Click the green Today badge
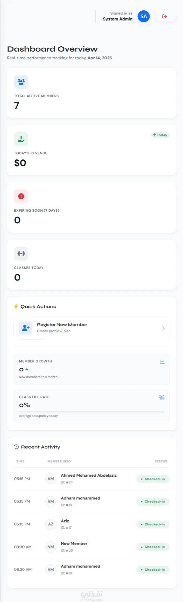Viewport: 183px width, 602px height. coord(160,135)
